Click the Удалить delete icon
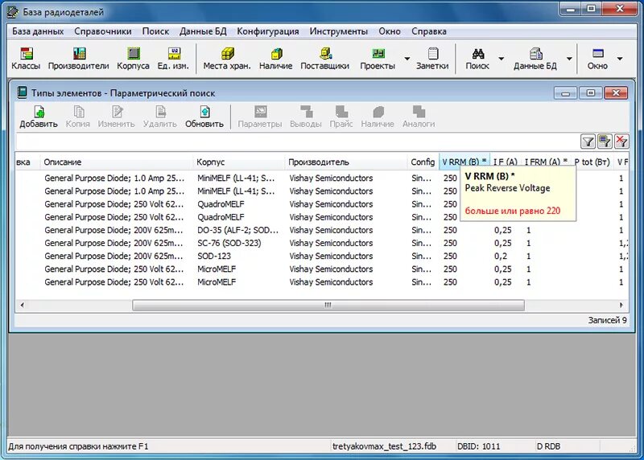This screenshot has height=460, width=644. [x=160, y=117]
